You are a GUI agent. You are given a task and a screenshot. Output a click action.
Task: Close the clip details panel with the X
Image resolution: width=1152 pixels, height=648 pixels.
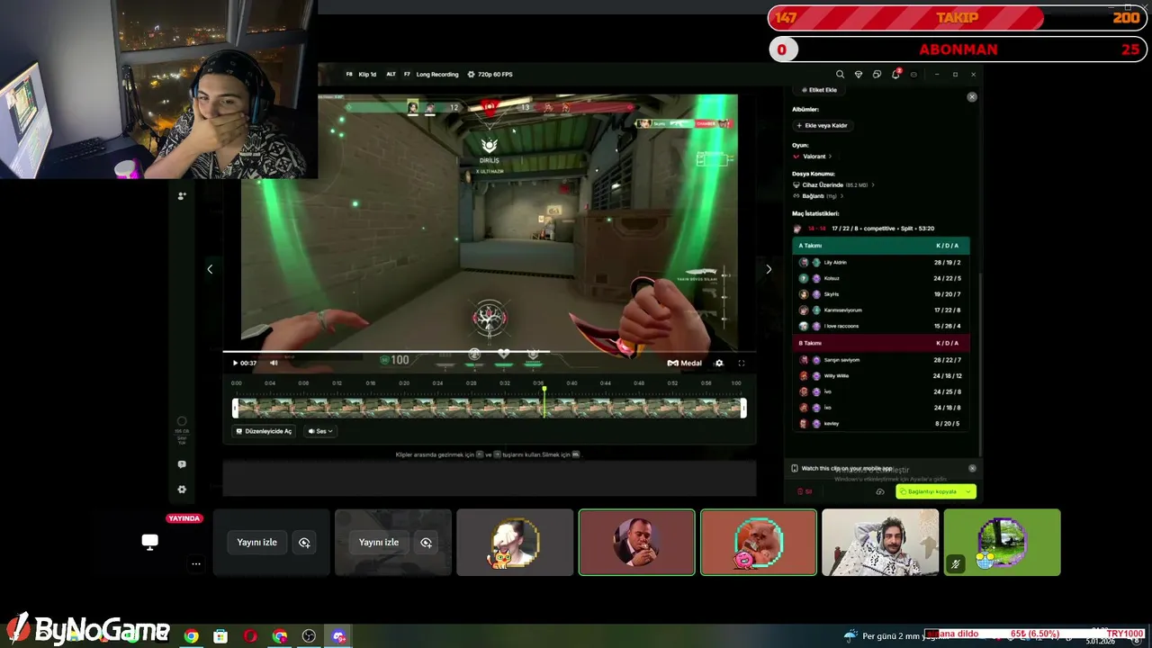971,96
